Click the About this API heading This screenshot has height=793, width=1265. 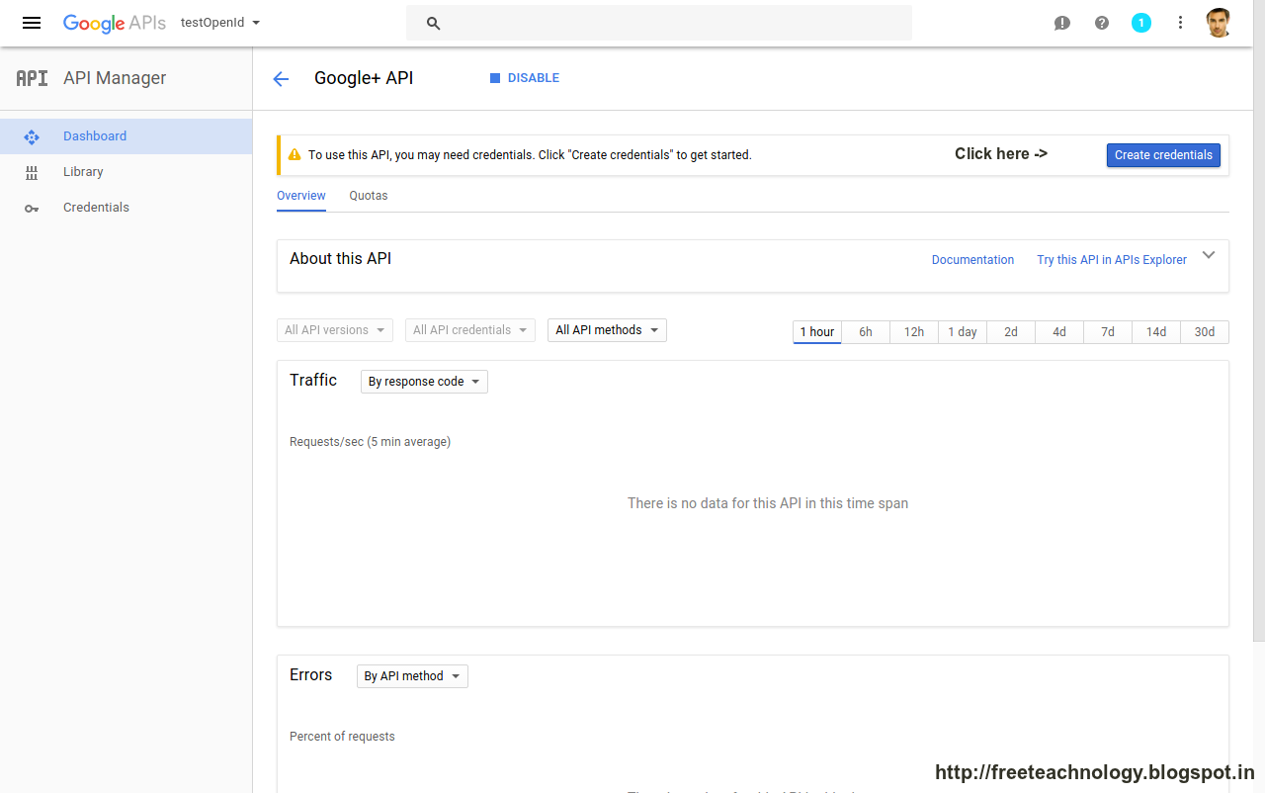tap(340, 259)
